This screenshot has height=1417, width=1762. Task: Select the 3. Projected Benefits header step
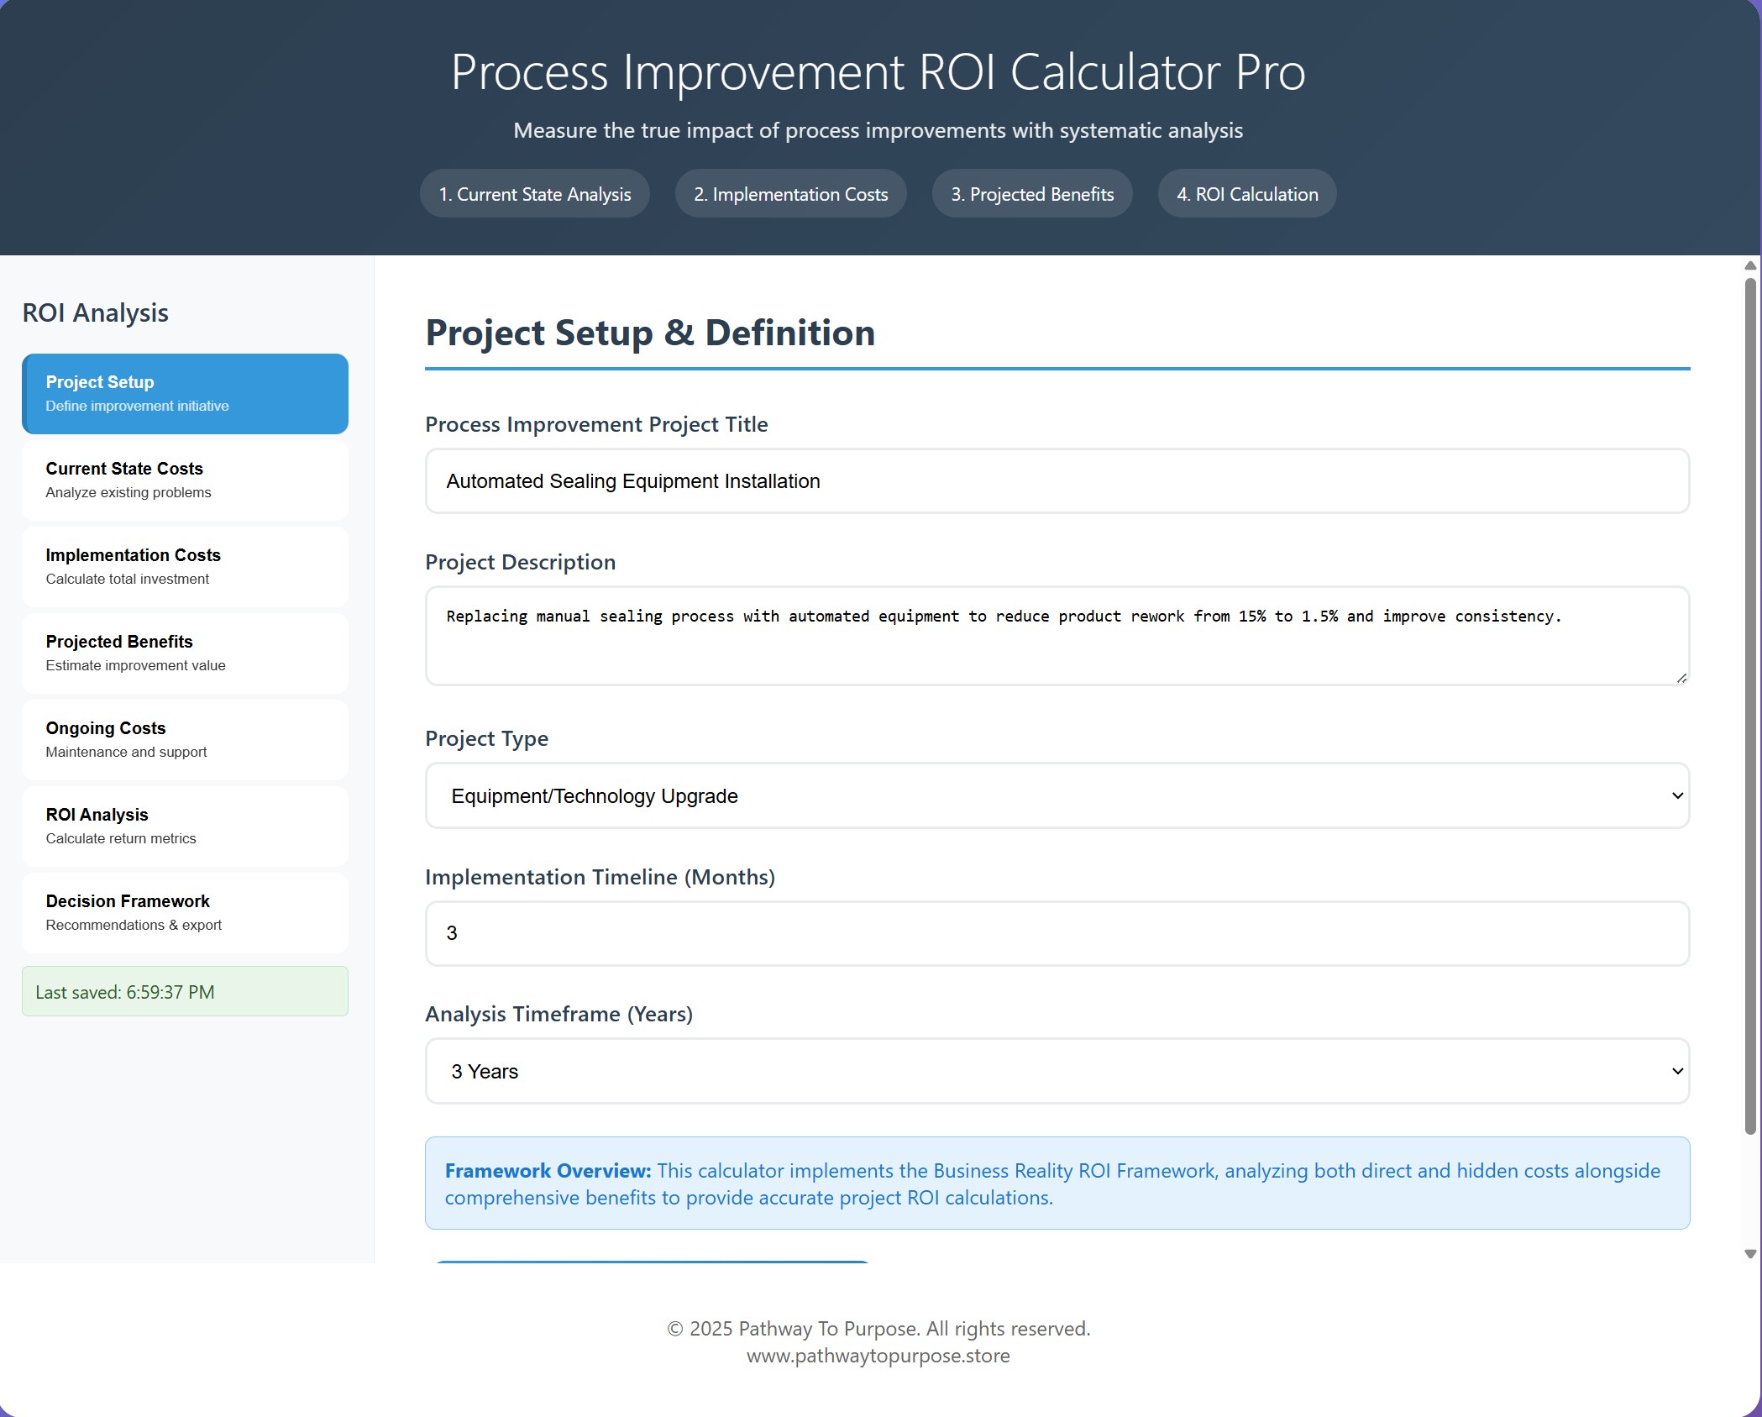[1032, 194]
